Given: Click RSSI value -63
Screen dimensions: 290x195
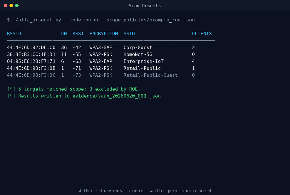Looking at the screenshot, I should click(x=77, y=61).
